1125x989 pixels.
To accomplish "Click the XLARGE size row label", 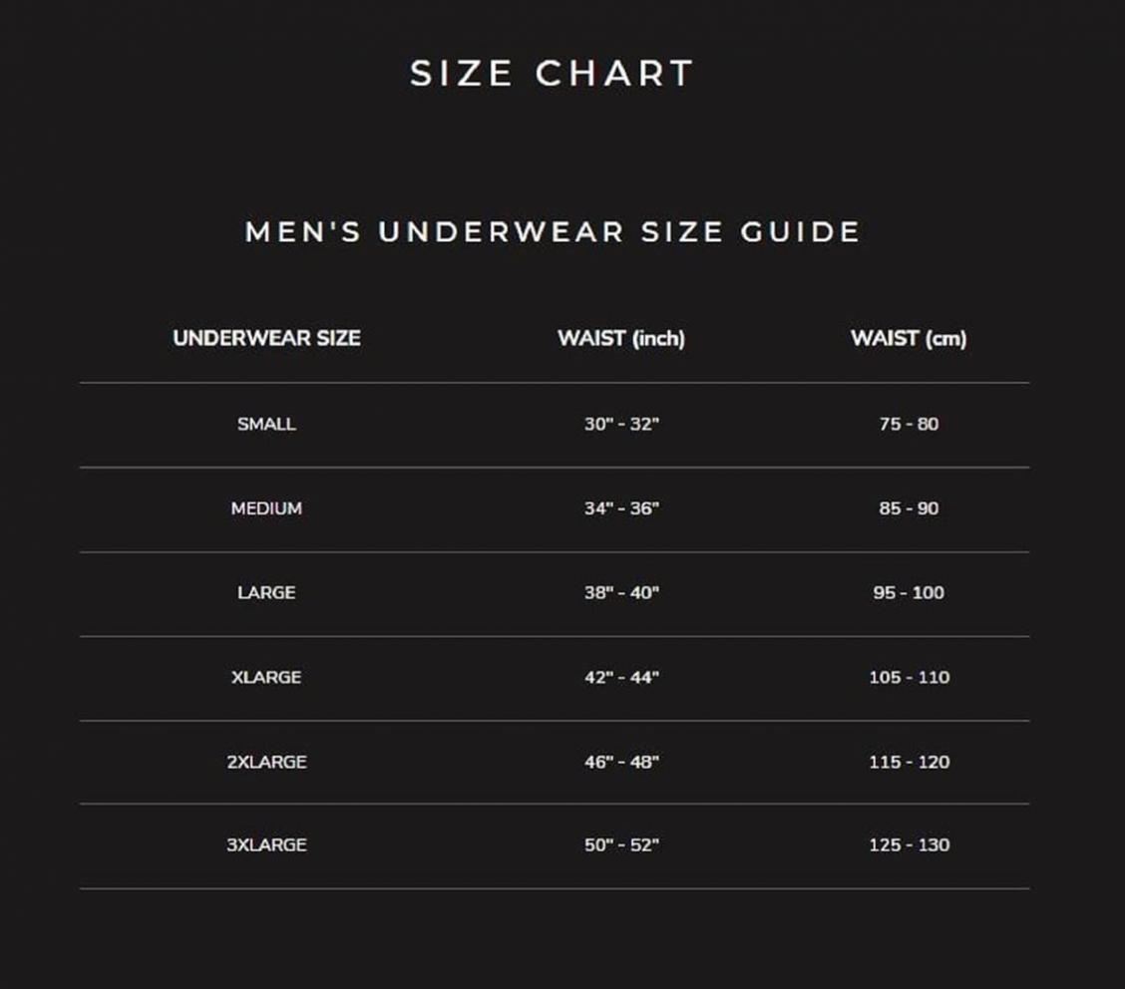I will [266, 677].
